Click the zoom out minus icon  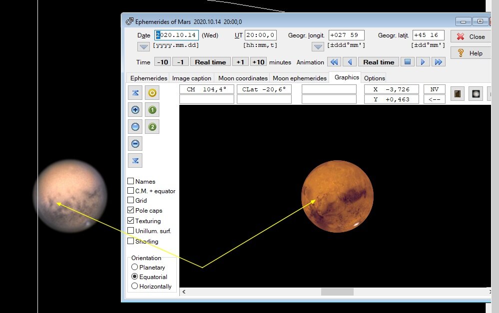tap(135, 144)
